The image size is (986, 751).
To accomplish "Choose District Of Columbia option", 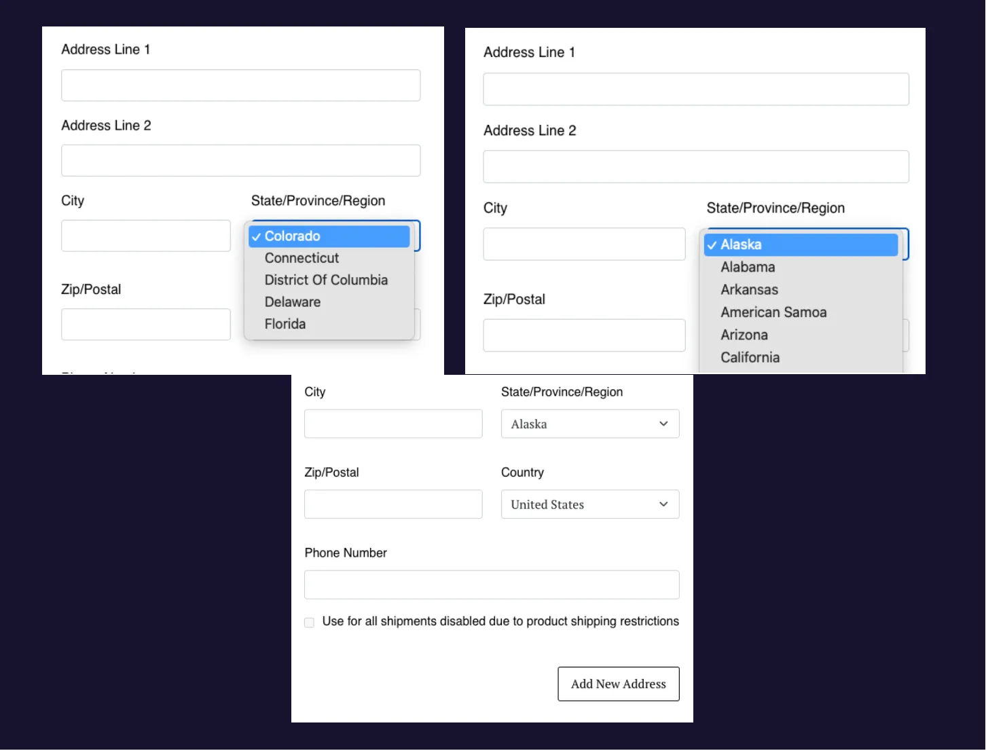I will tap(329, 280).
